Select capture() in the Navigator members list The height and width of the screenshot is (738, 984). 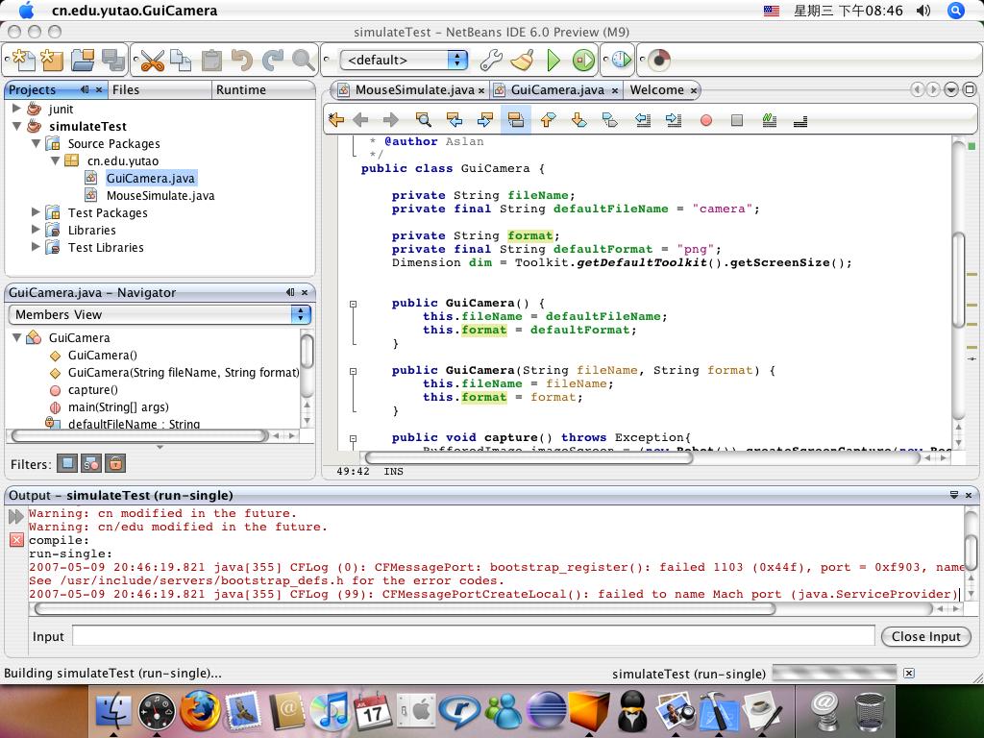[93, 390]
